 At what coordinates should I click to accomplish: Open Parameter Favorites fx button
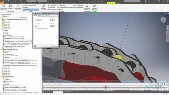coord(87,7)
